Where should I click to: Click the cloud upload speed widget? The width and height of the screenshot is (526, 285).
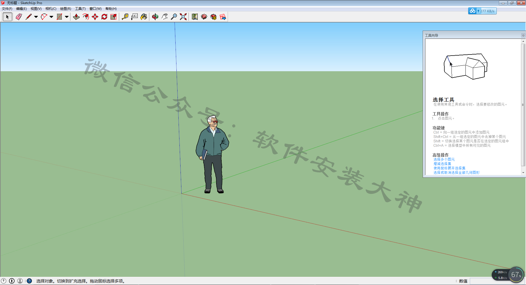(x=482, y=11)
